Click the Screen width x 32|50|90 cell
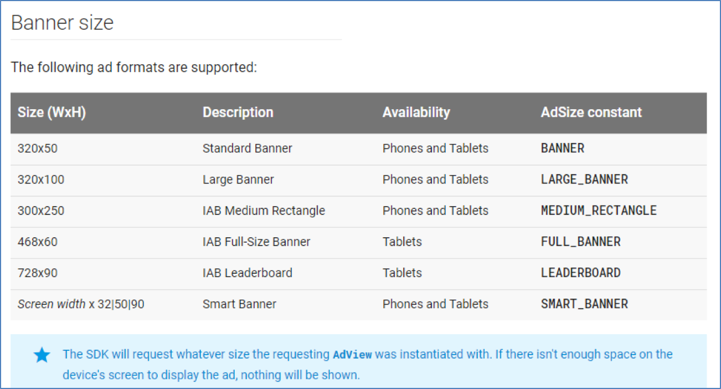 81,304
